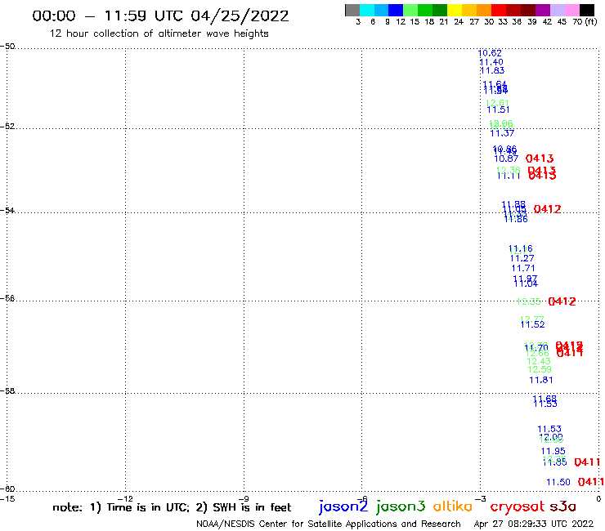Click the -9 longitude axis label

click(244, 498)
